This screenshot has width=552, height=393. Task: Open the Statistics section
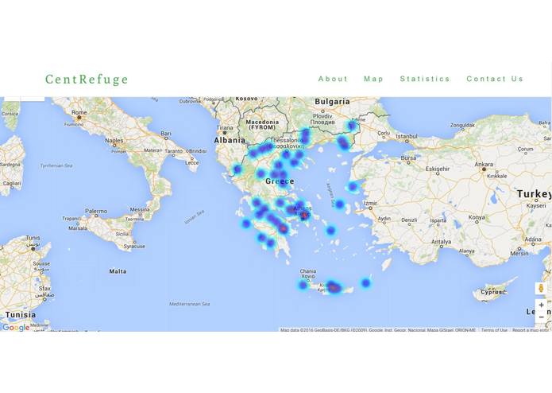coord(425,79)
